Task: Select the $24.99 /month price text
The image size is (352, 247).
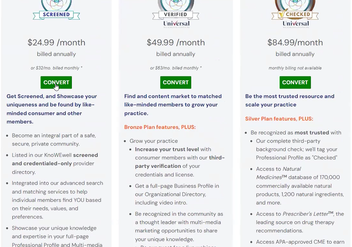Action: coord(56,42)
